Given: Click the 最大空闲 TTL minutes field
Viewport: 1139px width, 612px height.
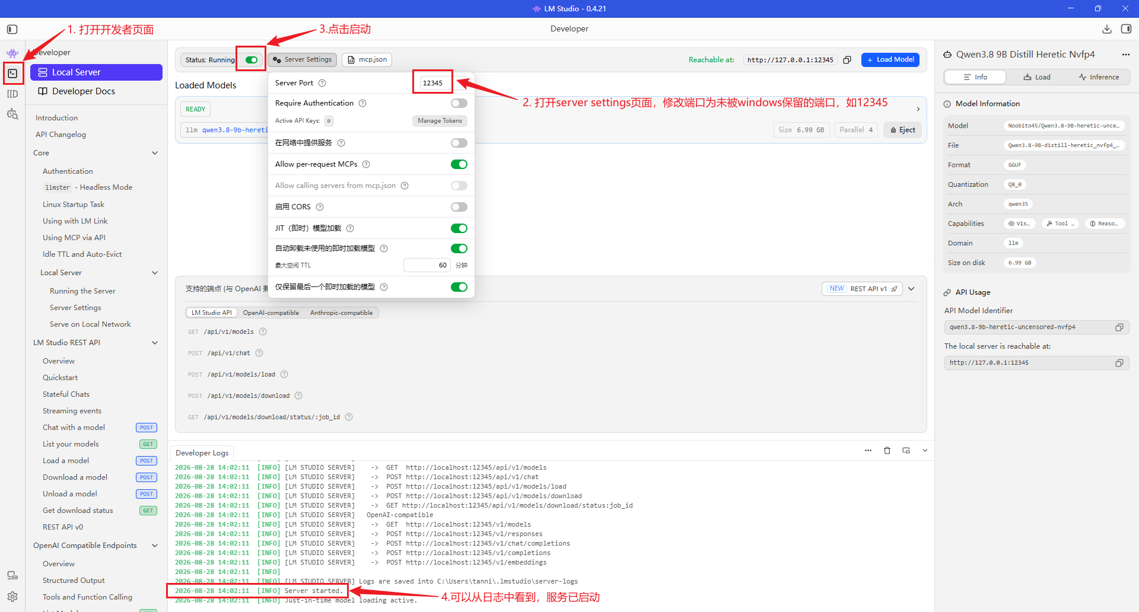Looking at the screenshot, I should pos(427,265).
